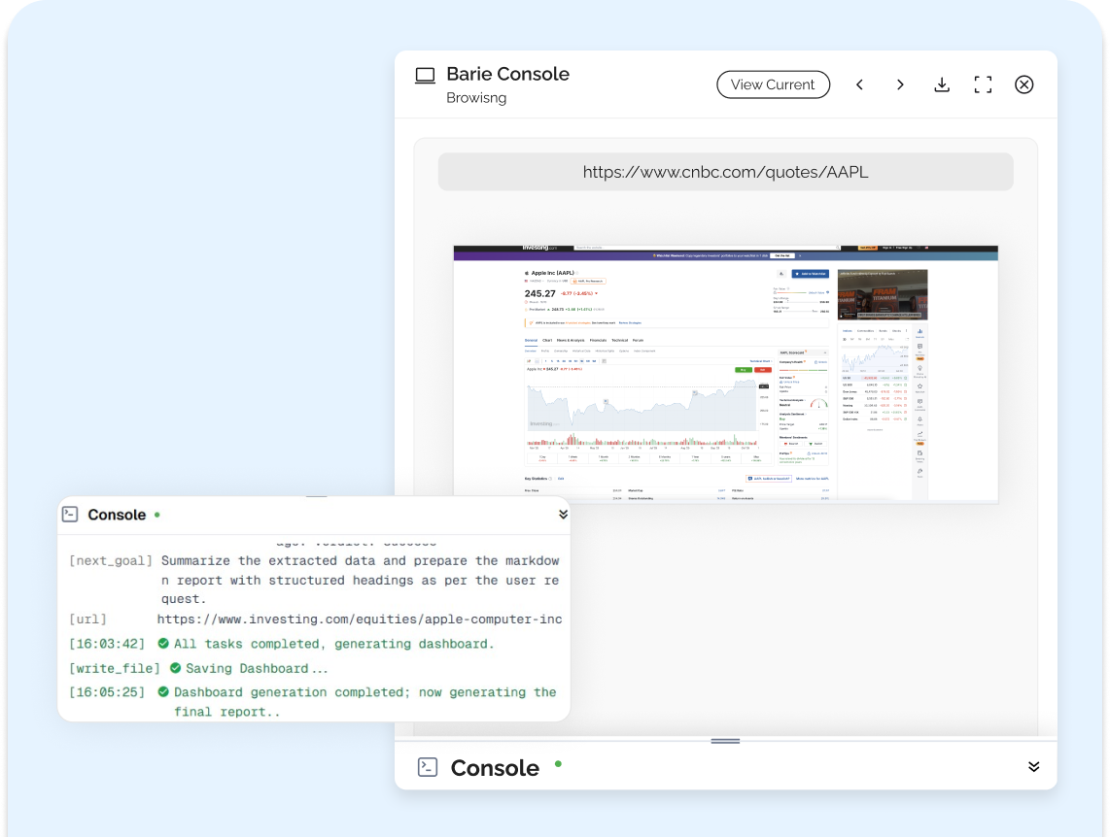1110x837 pixels.
Task: Expand the bottom Console bar with double chevron
Action: (x=1033, y=767)
